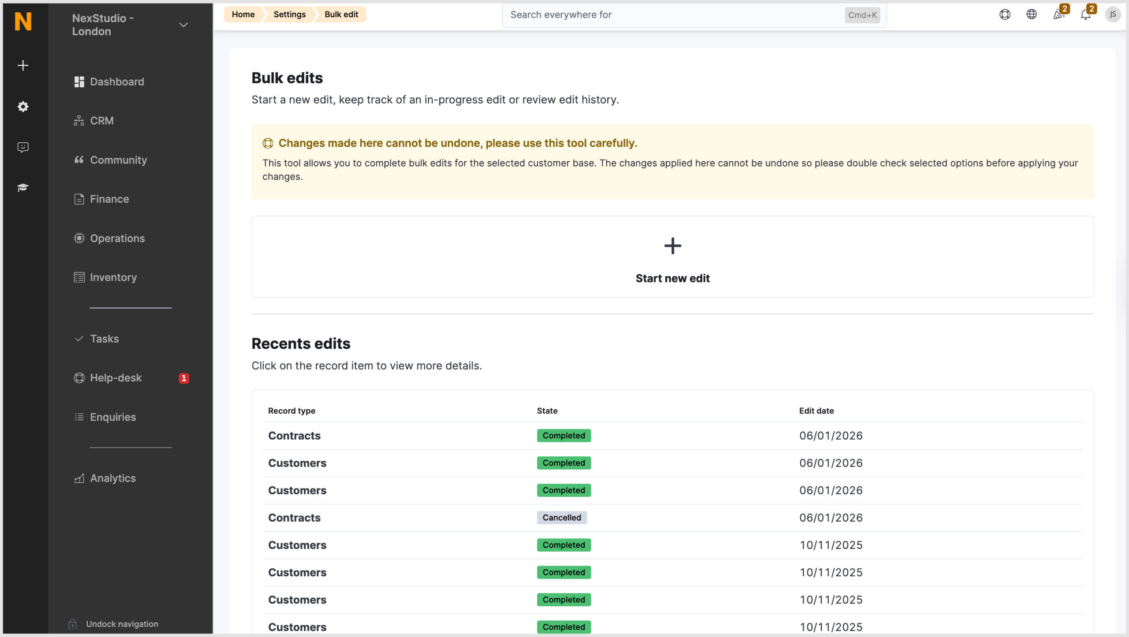Open the globe language icon
1129x637 pixels.
(1032, 15)
